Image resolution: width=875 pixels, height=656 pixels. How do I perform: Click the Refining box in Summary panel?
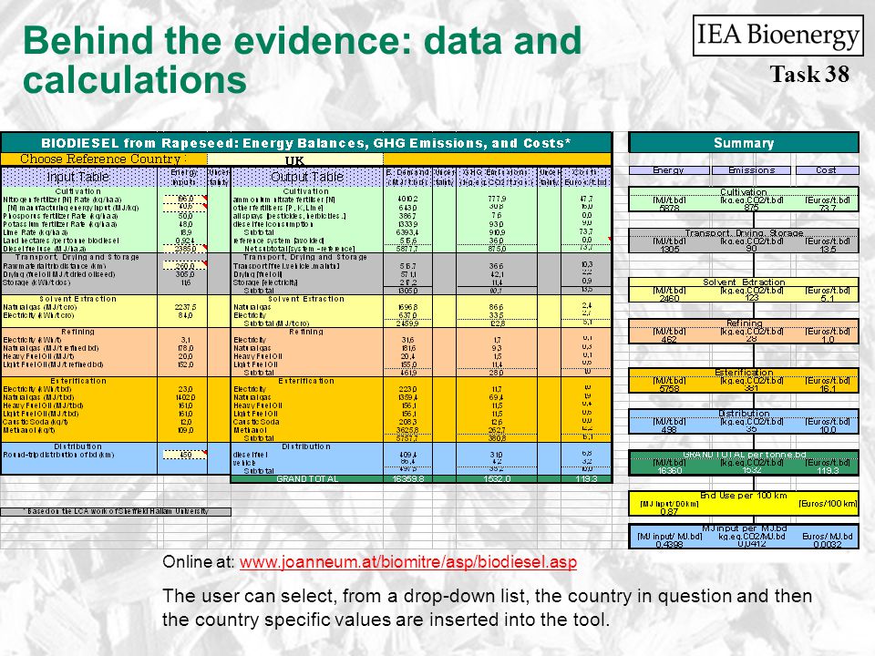click(x=744, y=331)
